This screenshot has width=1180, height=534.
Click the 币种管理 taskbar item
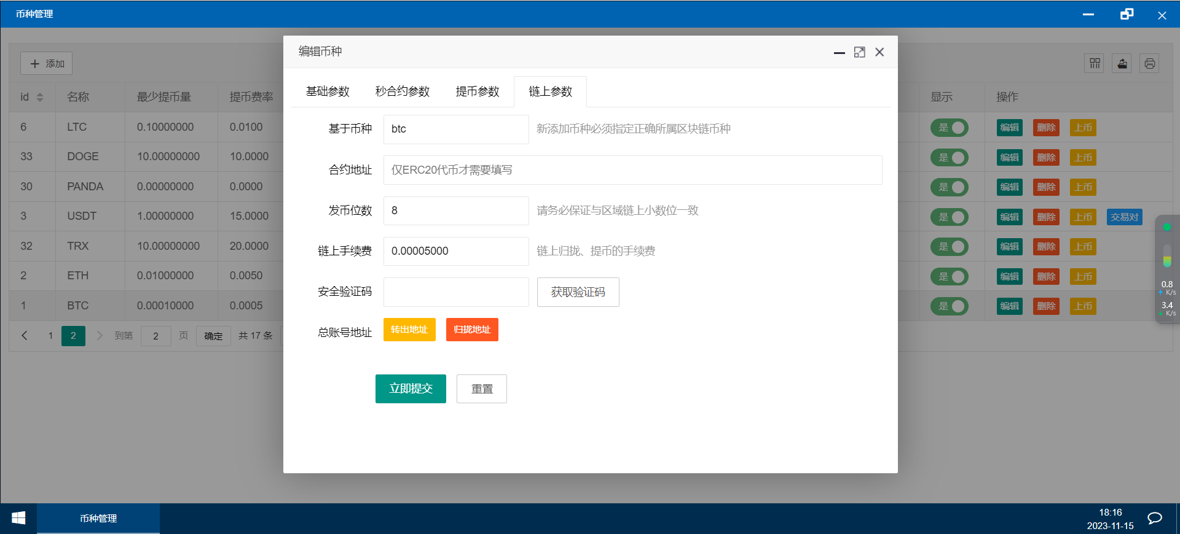click(x=98, y=519)
